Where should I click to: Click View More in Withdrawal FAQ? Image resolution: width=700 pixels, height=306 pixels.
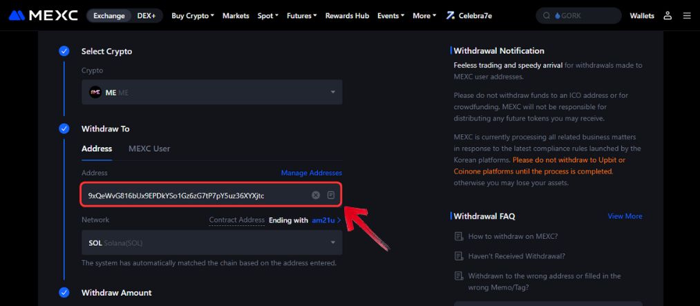tap(625, 216)
